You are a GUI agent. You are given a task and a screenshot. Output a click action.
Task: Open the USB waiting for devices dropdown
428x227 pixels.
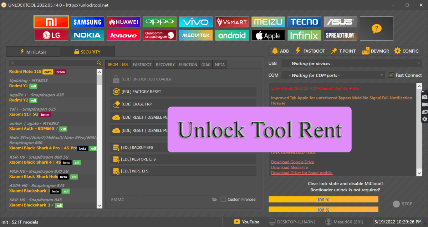[x=351, y=63]
